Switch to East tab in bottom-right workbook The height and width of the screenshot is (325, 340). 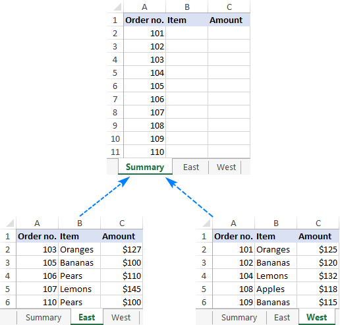pyautogui.click(x=282, y=318)
